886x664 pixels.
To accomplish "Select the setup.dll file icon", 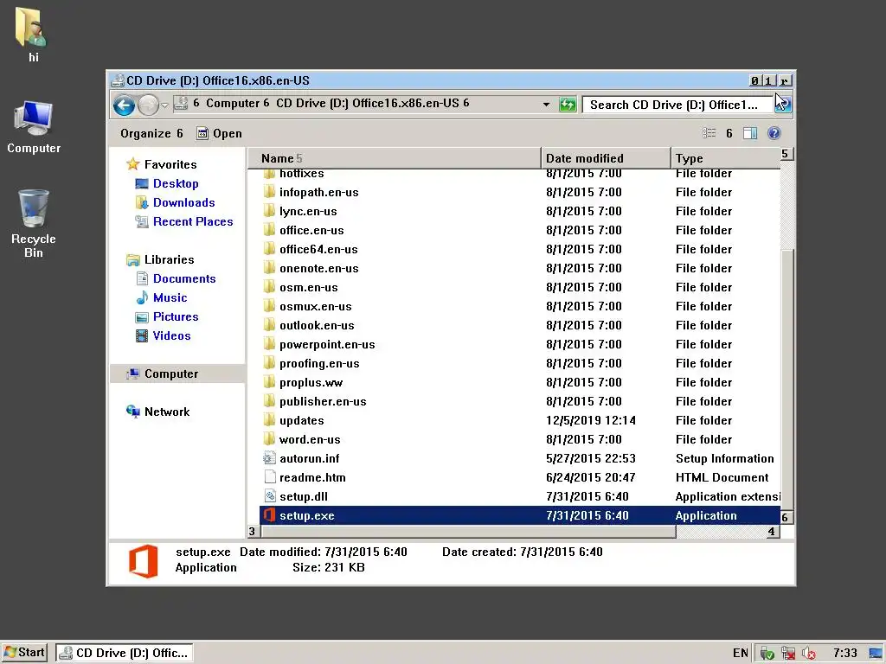I will coord(270,496).
